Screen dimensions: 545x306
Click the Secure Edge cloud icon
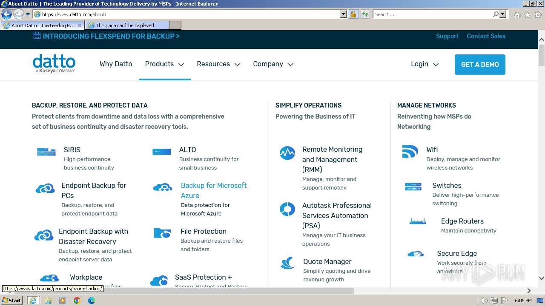[x=416, y=254]
